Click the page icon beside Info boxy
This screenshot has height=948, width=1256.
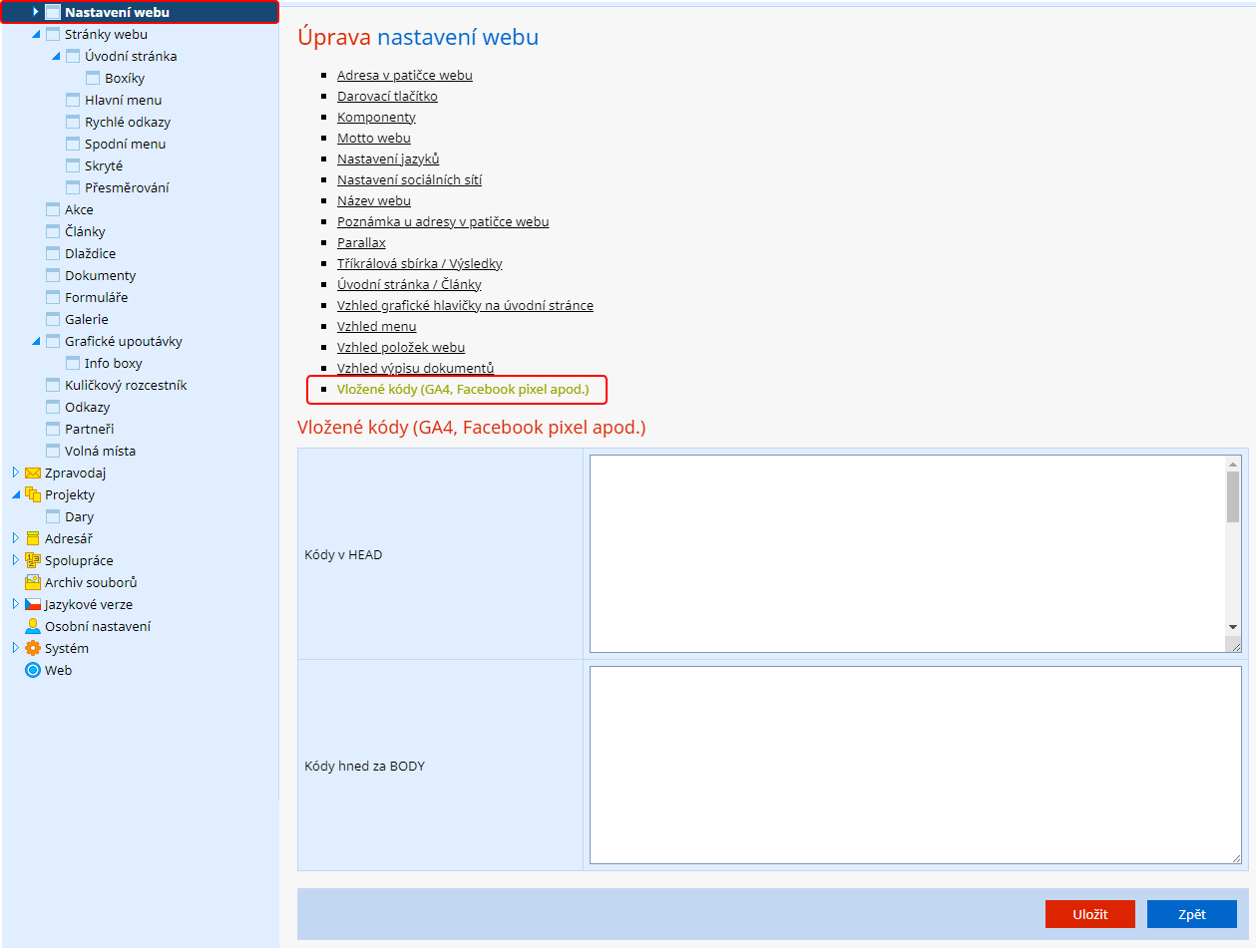tap(73, 363)
